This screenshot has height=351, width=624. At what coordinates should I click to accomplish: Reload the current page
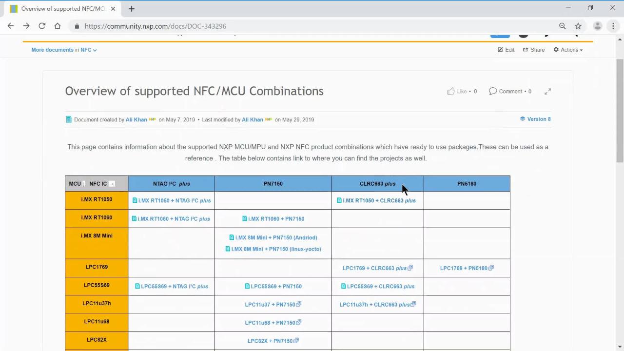click(x=42, y=26)
